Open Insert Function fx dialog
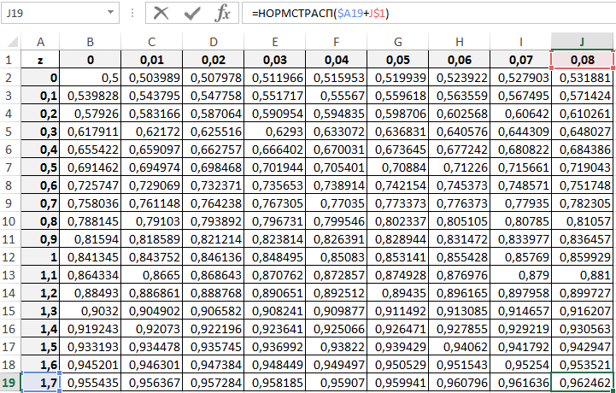 click(222, 14)
